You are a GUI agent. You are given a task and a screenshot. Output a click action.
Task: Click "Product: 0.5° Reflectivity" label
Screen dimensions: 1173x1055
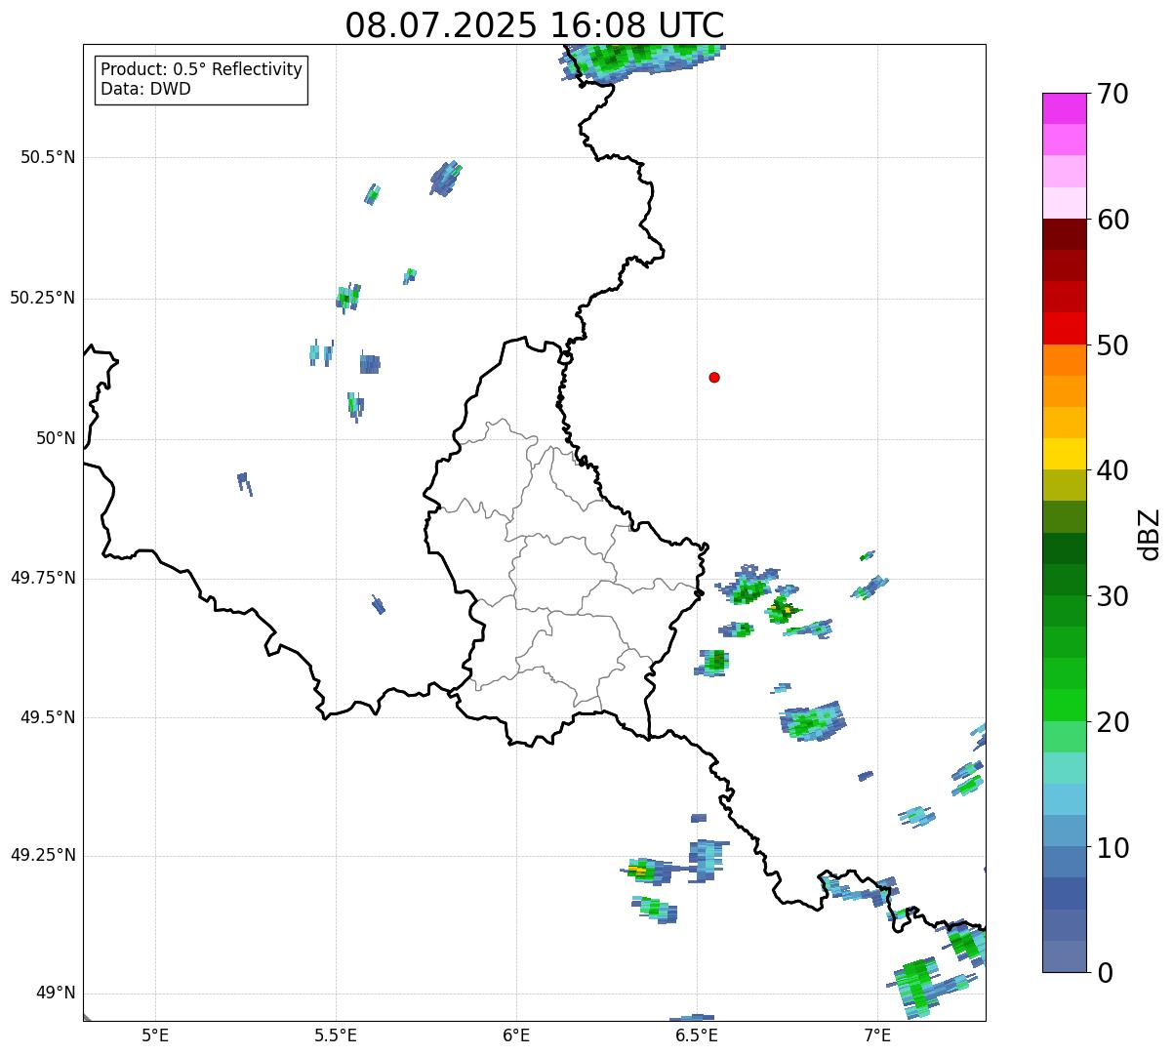pyautogui.click(x=202, y=70)
